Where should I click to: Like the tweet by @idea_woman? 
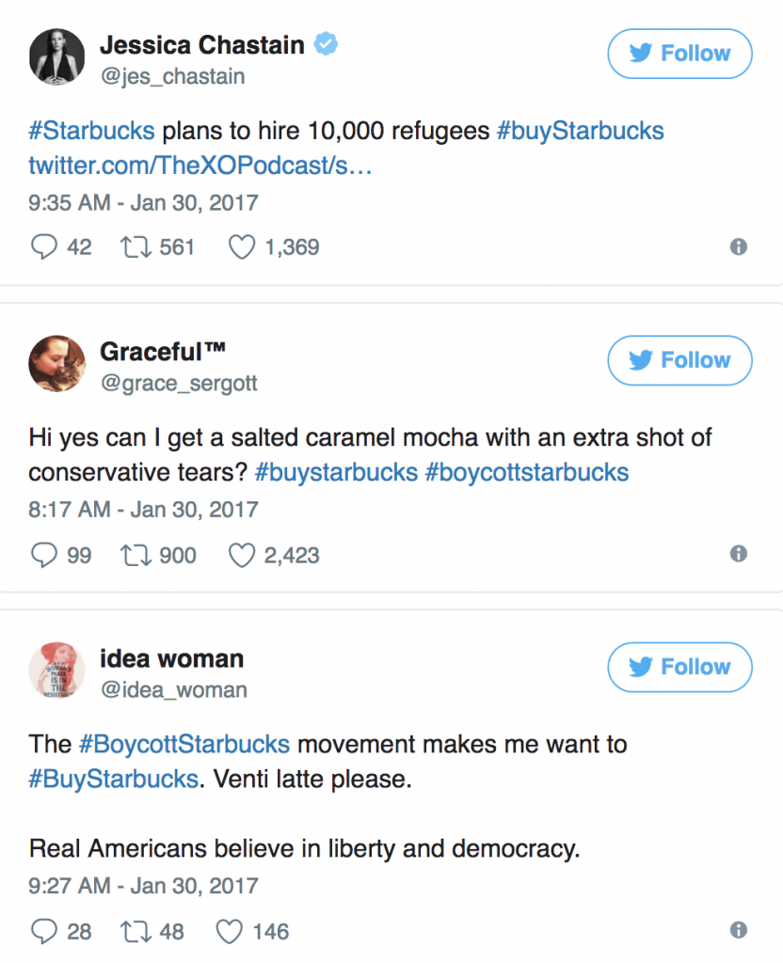[231, 931]
